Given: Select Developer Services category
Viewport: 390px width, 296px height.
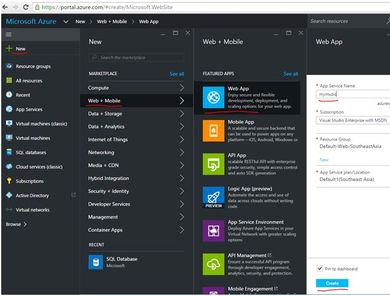Looking at the screenshot, I should point(137,204).
